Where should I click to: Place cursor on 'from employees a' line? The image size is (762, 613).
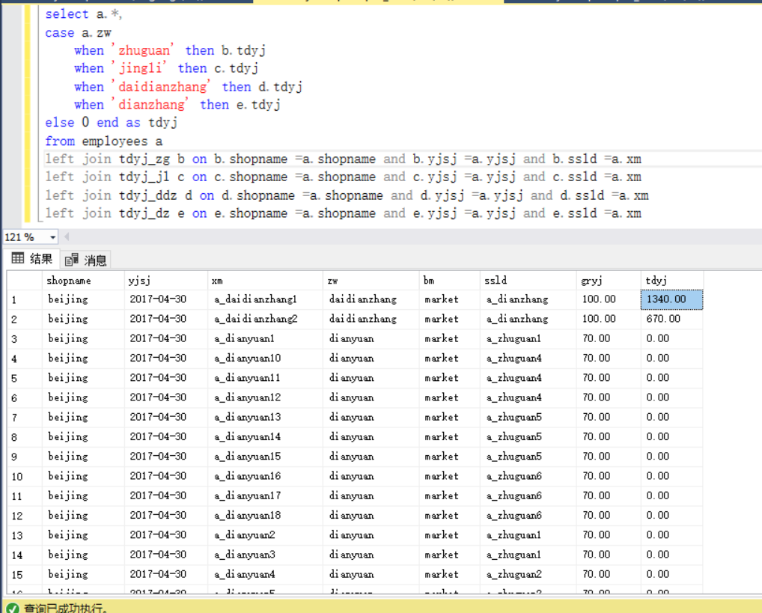103,141
